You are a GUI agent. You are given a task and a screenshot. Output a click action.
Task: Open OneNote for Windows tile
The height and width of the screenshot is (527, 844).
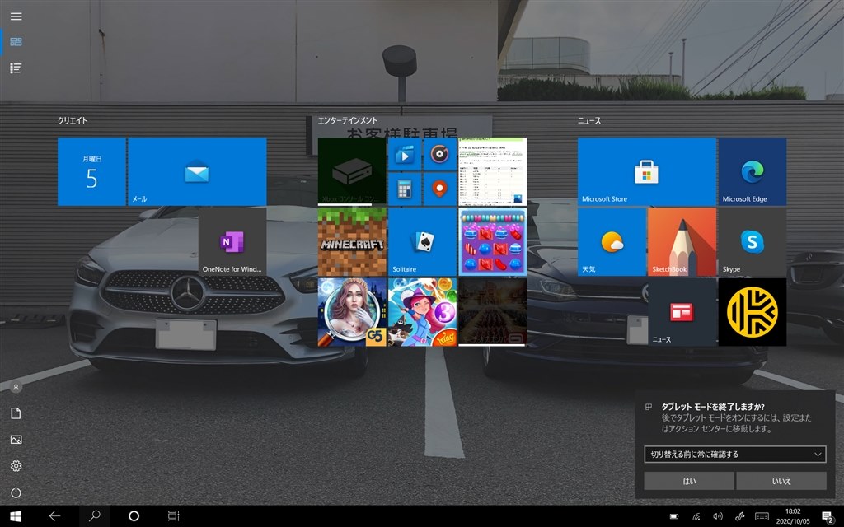[x=232, y=241]
